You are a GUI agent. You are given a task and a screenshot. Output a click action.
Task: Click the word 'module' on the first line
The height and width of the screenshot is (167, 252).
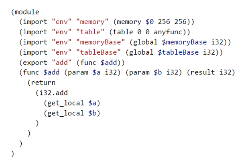(x=27, y=12)
